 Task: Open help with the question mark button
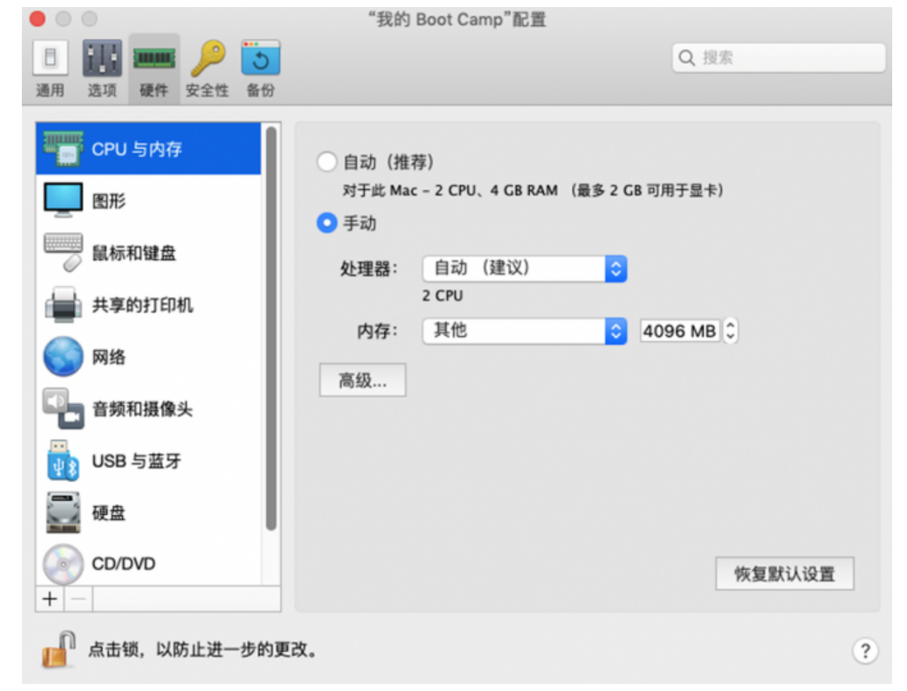pyautogui.click(x=865, y=650)
